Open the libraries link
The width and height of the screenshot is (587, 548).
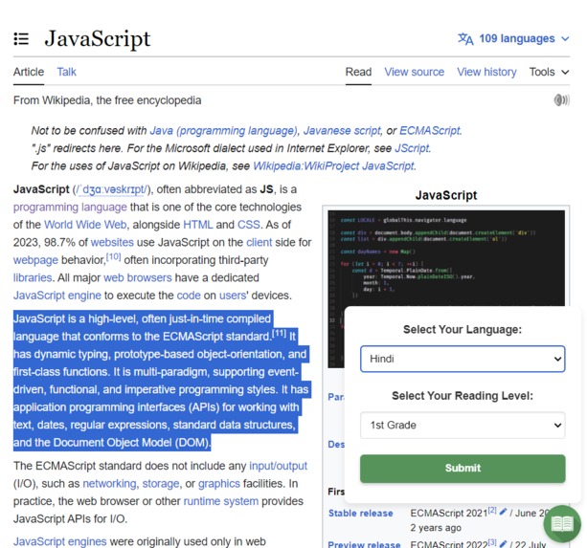(33, 277)
